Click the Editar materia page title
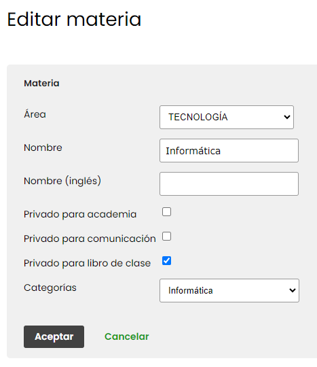The height and width of the screenshot is (367, 317). coord(74,19)
